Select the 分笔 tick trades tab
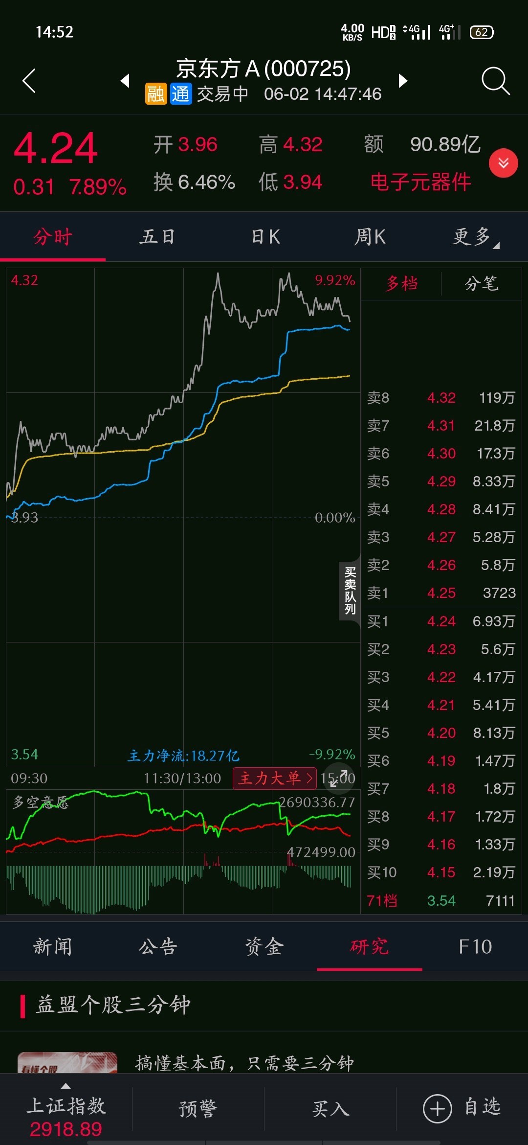The image size is (528, 1145). pyautogui.click(x=482, y=283)
